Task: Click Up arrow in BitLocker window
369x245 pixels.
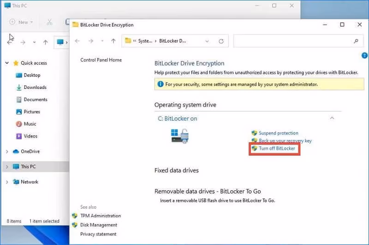Action: tap(113, 41)
